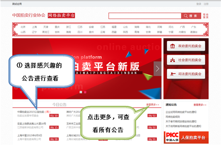Open 高级搜索 advanced search link

[206, 16]
